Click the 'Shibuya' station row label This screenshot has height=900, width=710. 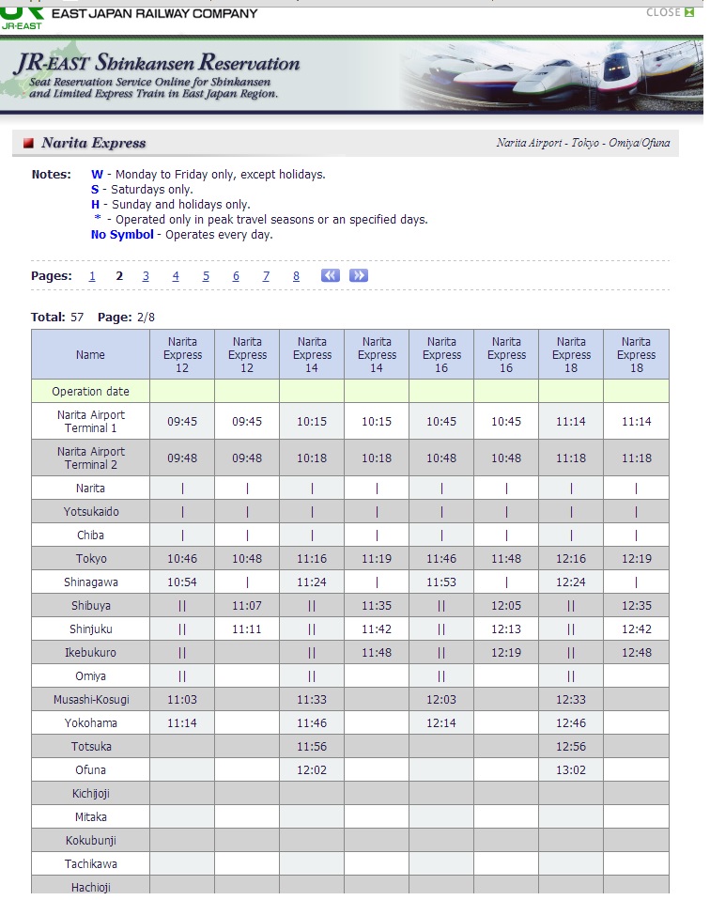coord(91,606)
